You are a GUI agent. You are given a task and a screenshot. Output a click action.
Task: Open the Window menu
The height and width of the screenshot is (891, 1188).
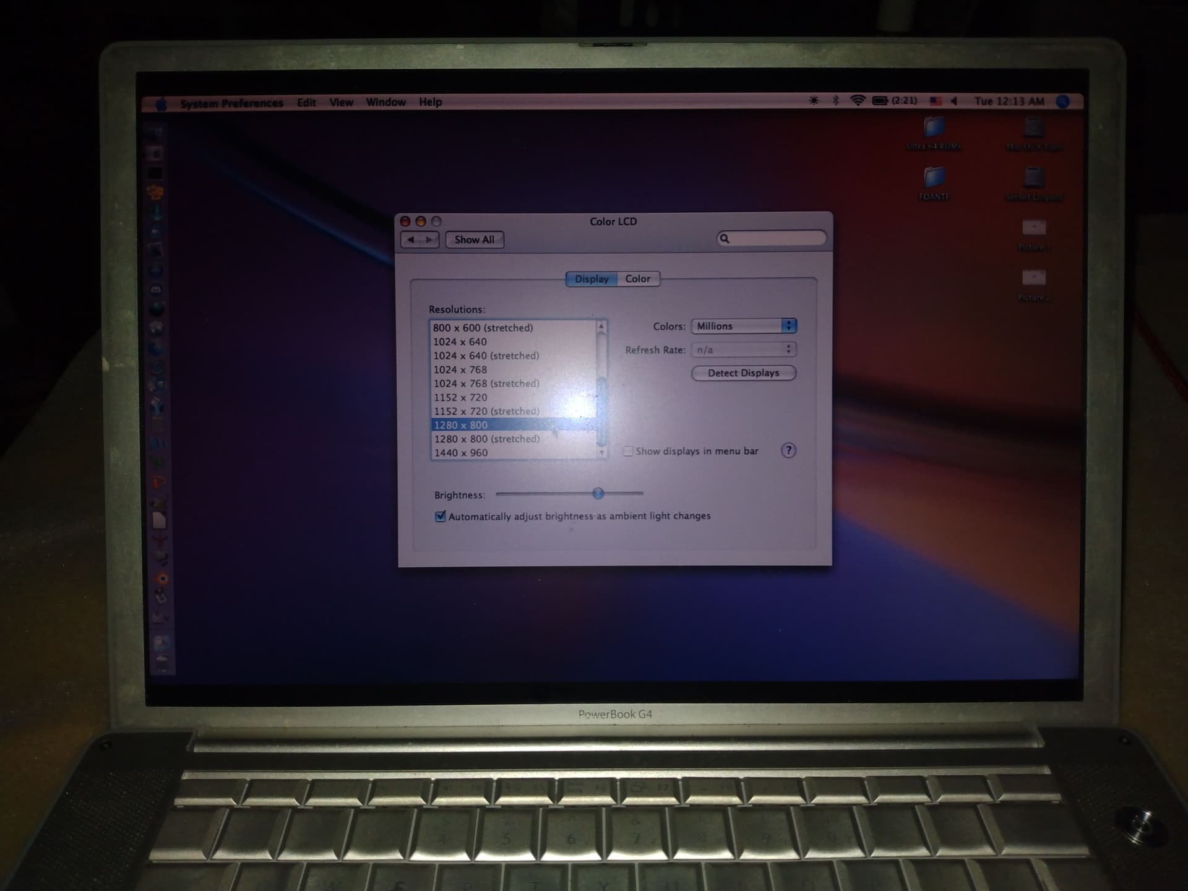385,102
